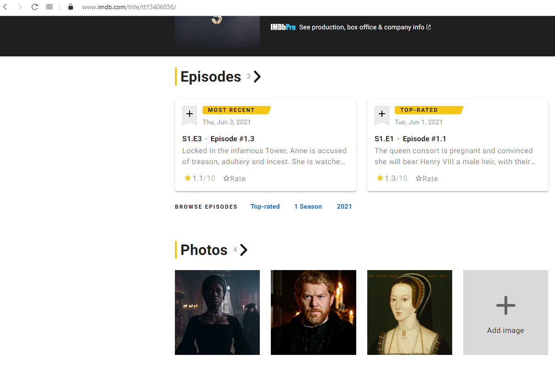555x376 pixels.
Task: Open S1.E3 Episode #1.3 title
Action: coord(218,138)
